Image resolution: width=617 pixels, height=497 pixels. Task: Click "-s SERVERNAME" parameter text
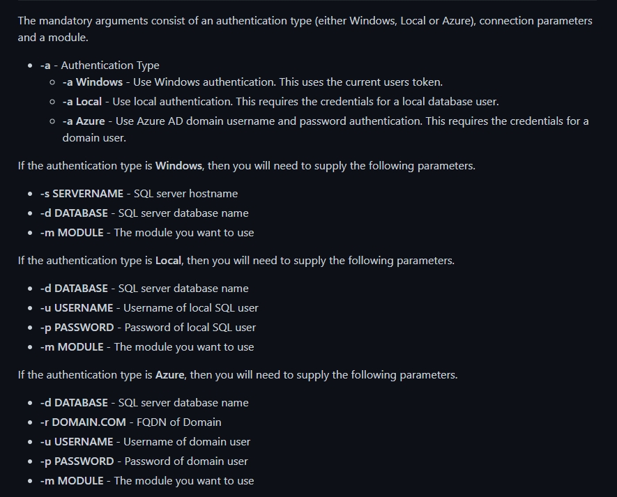tap(82, 193)
